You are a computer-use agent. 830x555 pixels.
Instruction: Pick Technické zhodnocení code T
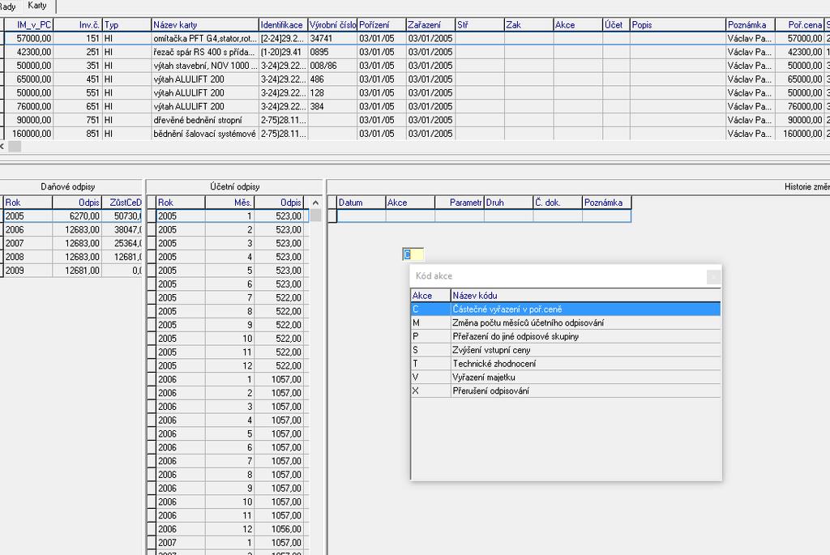(x=565, y=364)
